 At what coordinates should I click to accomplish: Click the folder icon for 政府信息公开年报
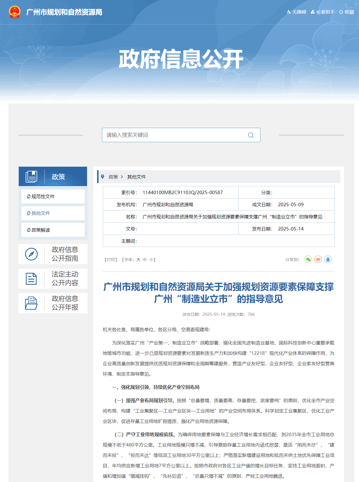[31, 303]
